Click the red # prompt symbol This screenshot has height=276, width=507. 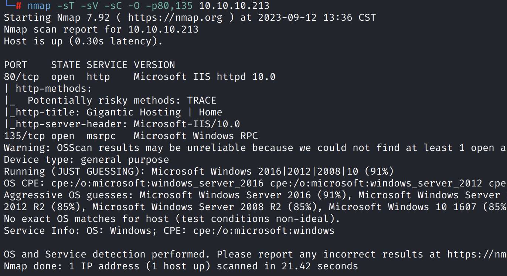(x=18, y=6)
